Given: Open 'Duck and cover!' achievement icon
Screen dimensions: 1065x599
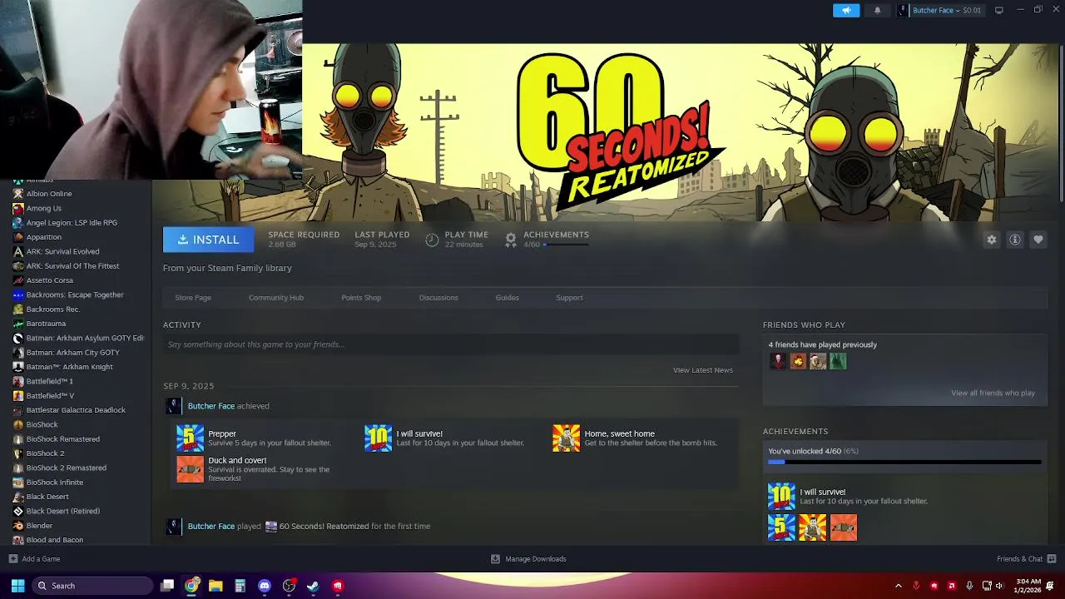Looking at the screenshot, I should (190, 468).
